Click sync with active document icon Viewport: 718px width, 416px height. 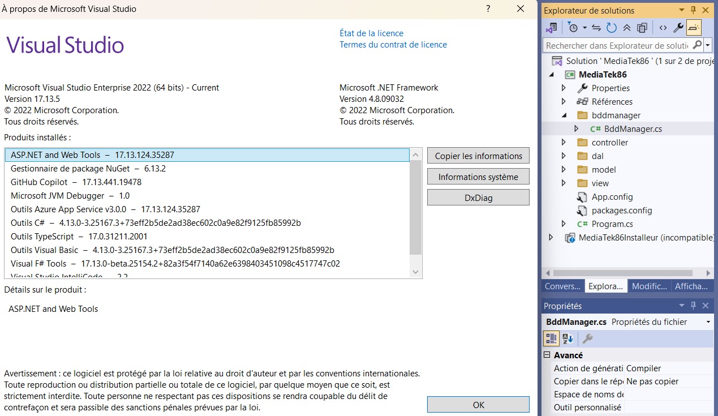pyautogui.click(x=596, y=28)
